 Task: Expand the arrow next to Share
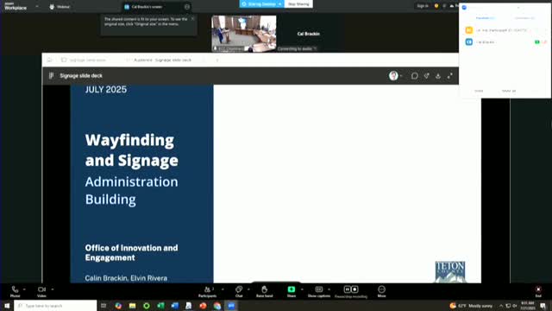(x=302, y=289)
